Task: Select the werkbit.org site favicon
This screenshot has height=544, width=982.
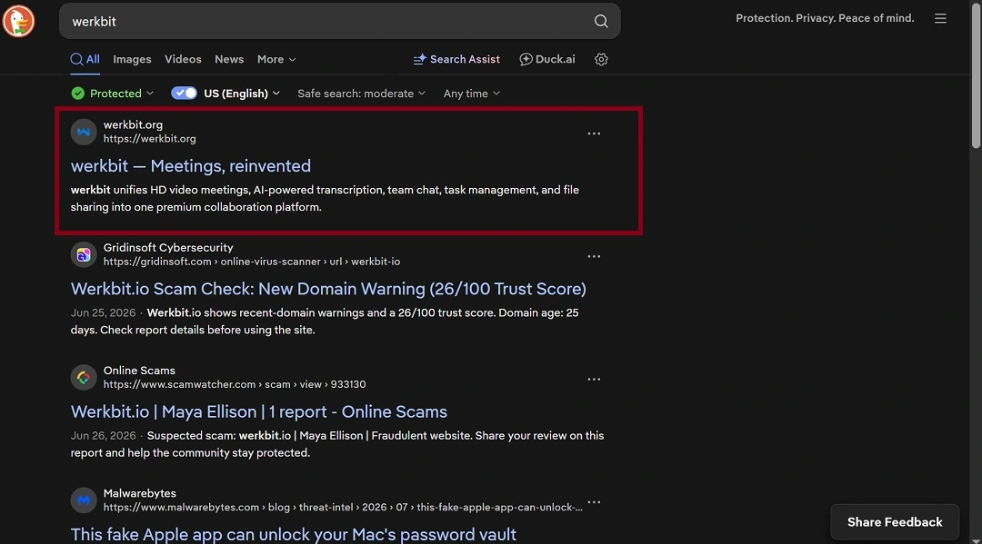Action: pyautogui.click(x=84, y=132)
